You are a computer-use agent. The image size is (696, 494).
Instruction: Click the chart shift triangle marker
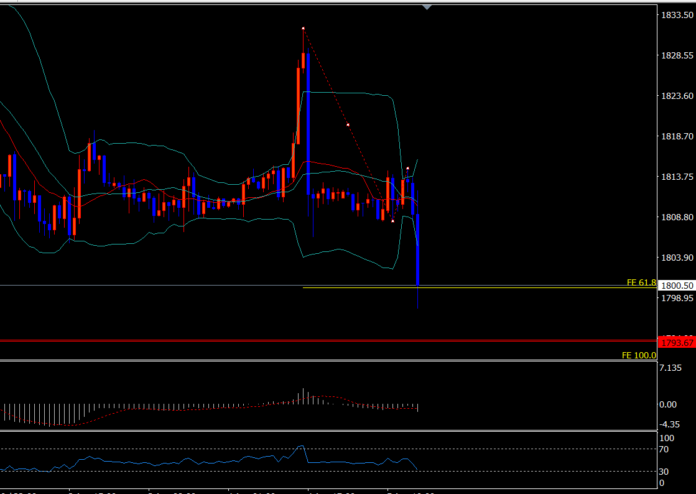click(x=427, y=7)
